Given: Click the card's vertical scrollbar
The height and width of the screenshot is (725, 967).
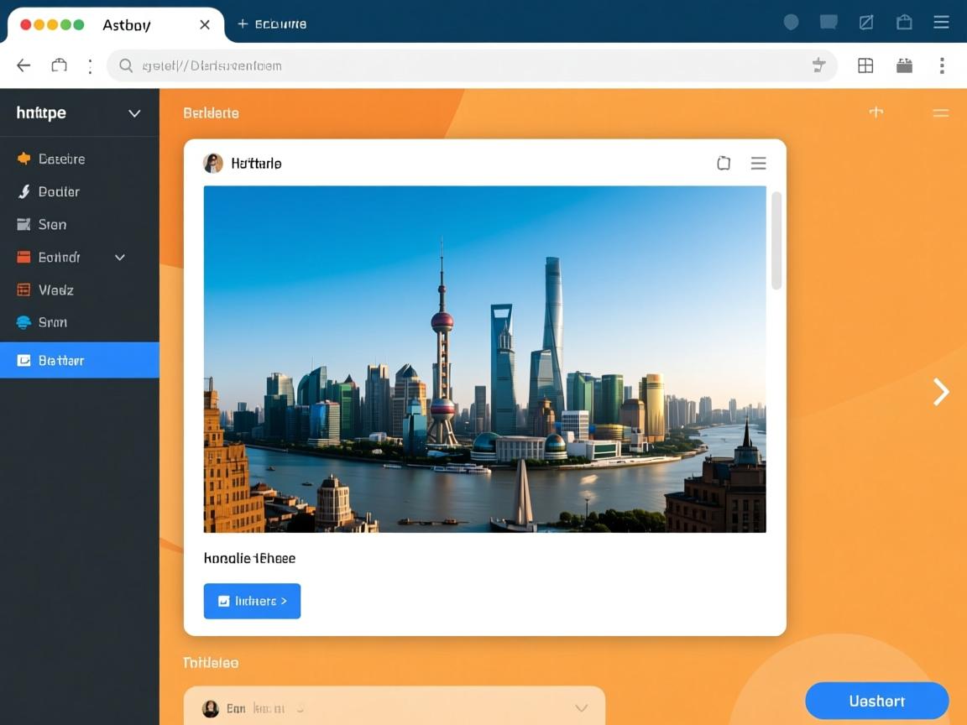Looking at the screenshot, I should pyautogui.click(x=776, y=241).
